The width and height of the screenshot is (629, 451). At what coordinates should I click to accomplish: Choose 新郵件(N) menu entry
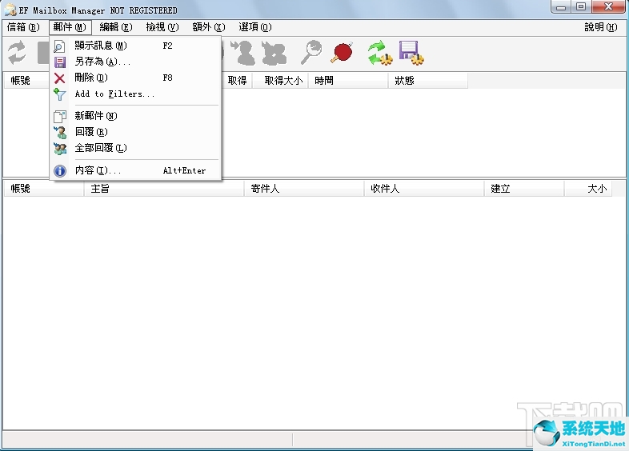click(x=135, y=116)
